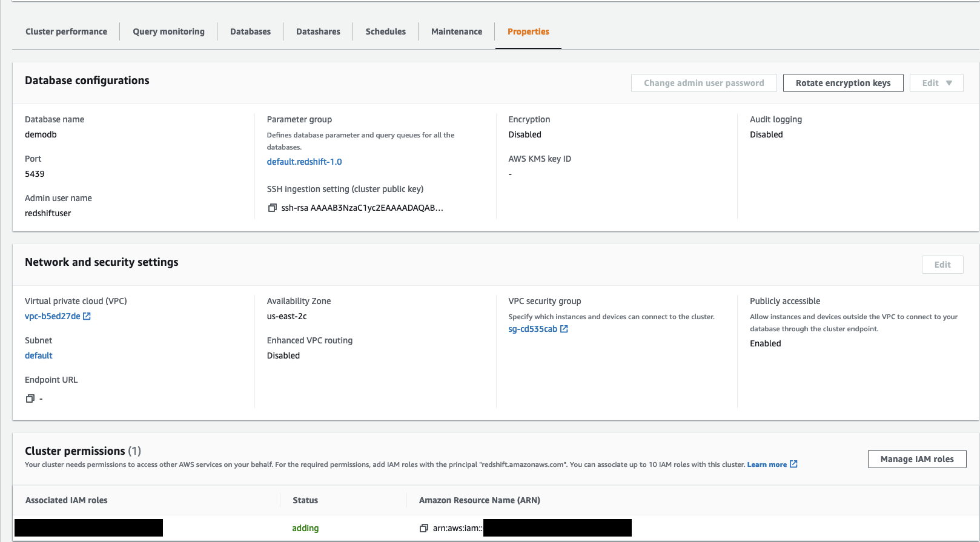The height and width of the screenshot is (542, 980).
Task: Click the Status column header
Action: pyautogui.click(x=305, y=500)
